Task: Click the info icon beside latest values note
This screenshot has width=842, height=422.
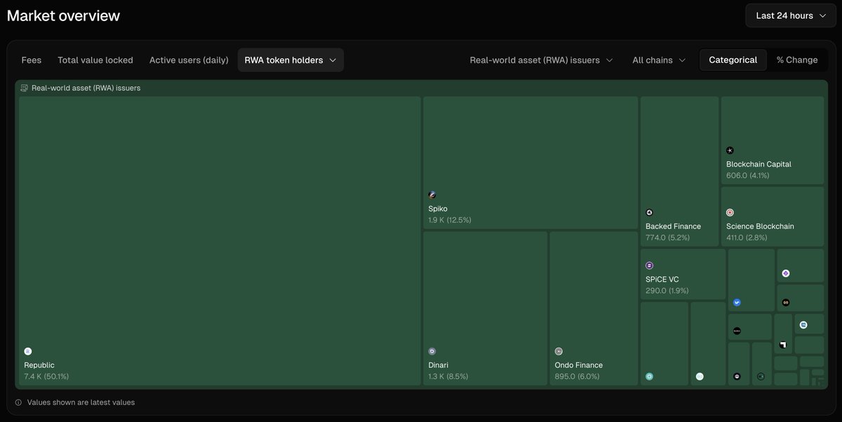Action: click(x=18, y=402)
